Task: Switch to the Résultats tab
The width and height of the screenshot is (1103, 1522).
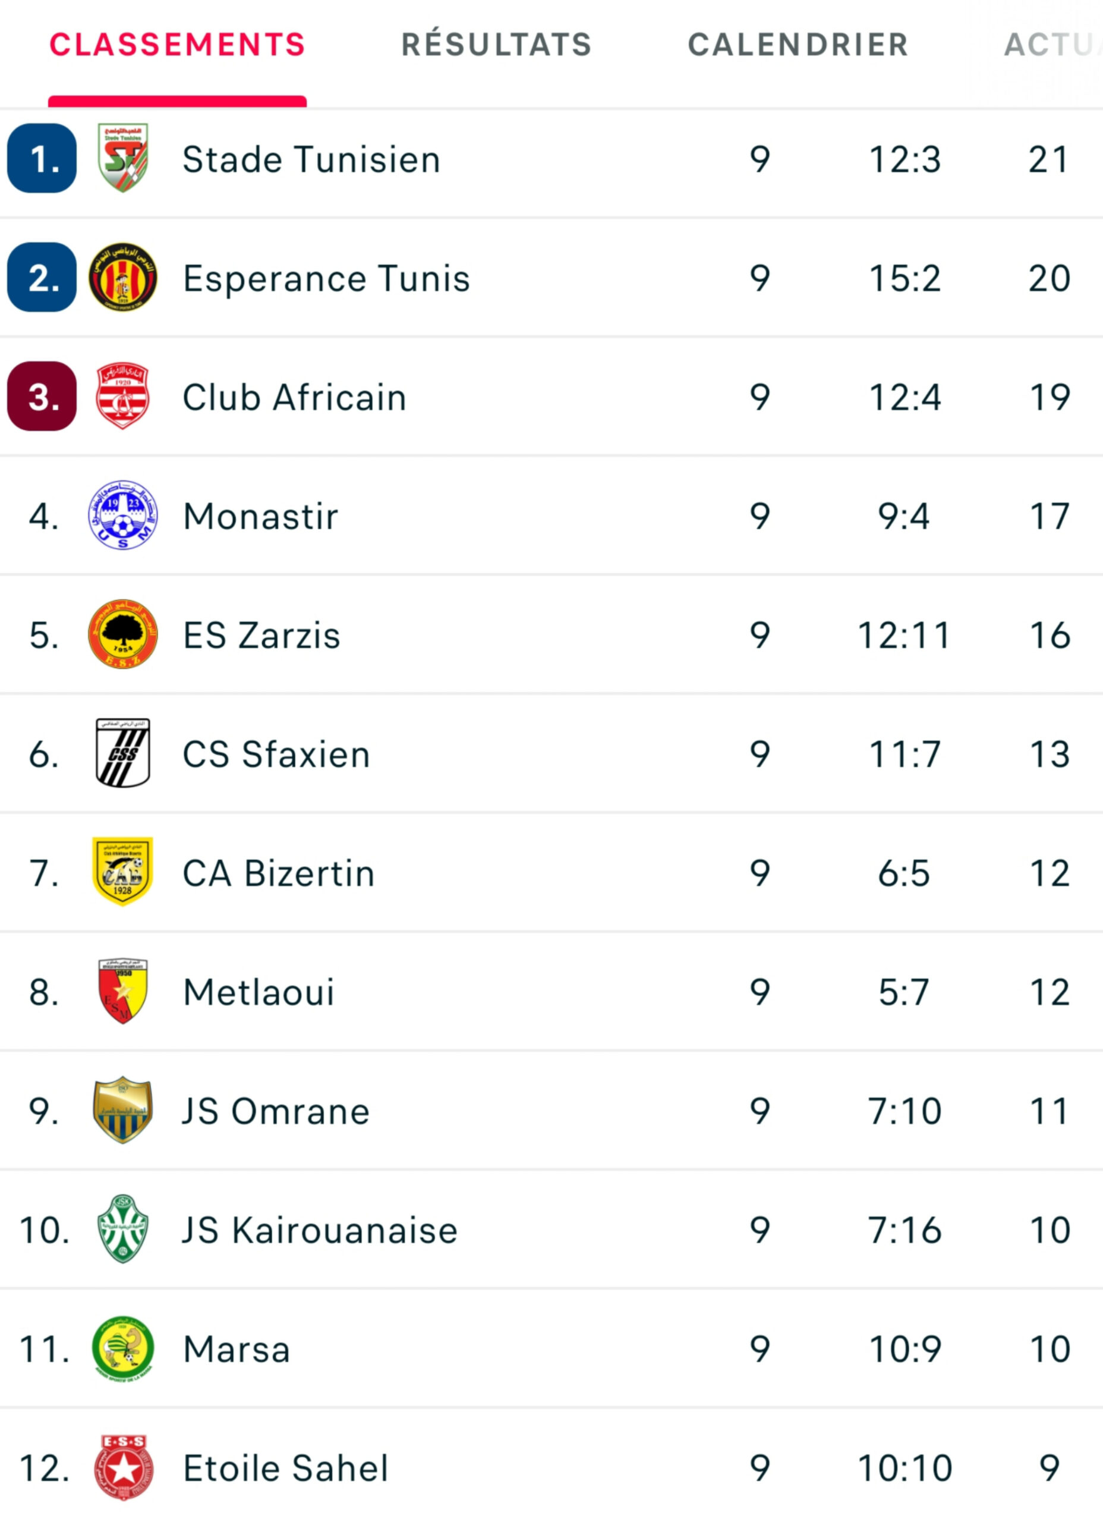Action: [x=496, y=45]
